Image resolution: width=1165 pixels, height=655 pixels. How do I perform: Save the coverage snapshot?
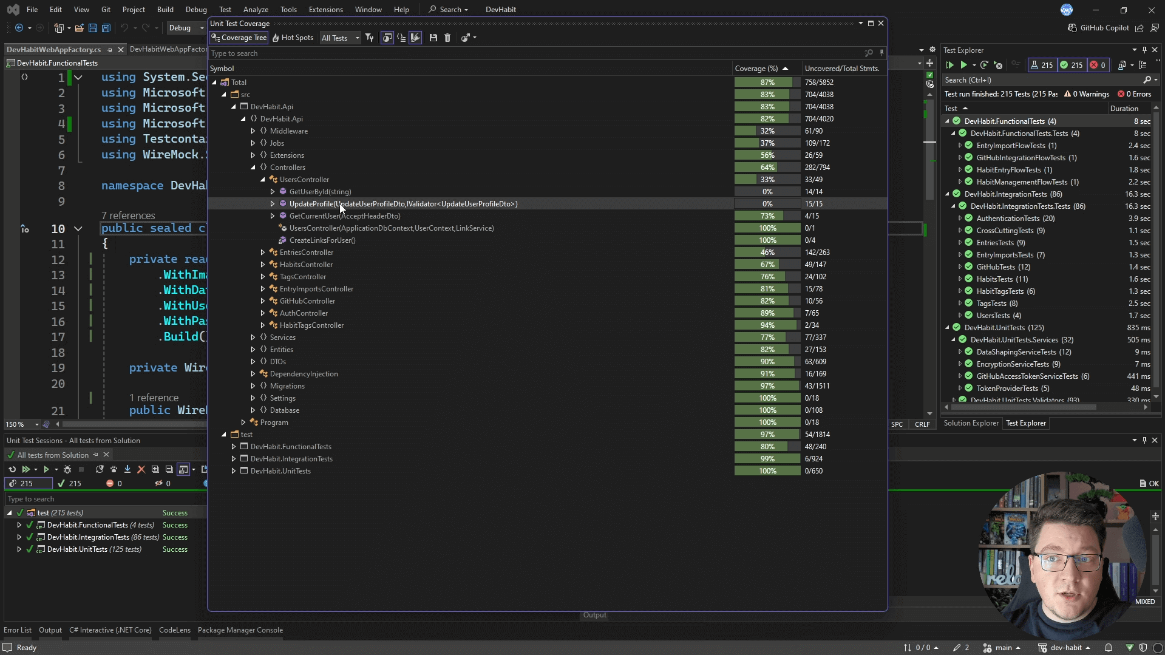click(x=433, y=38)
